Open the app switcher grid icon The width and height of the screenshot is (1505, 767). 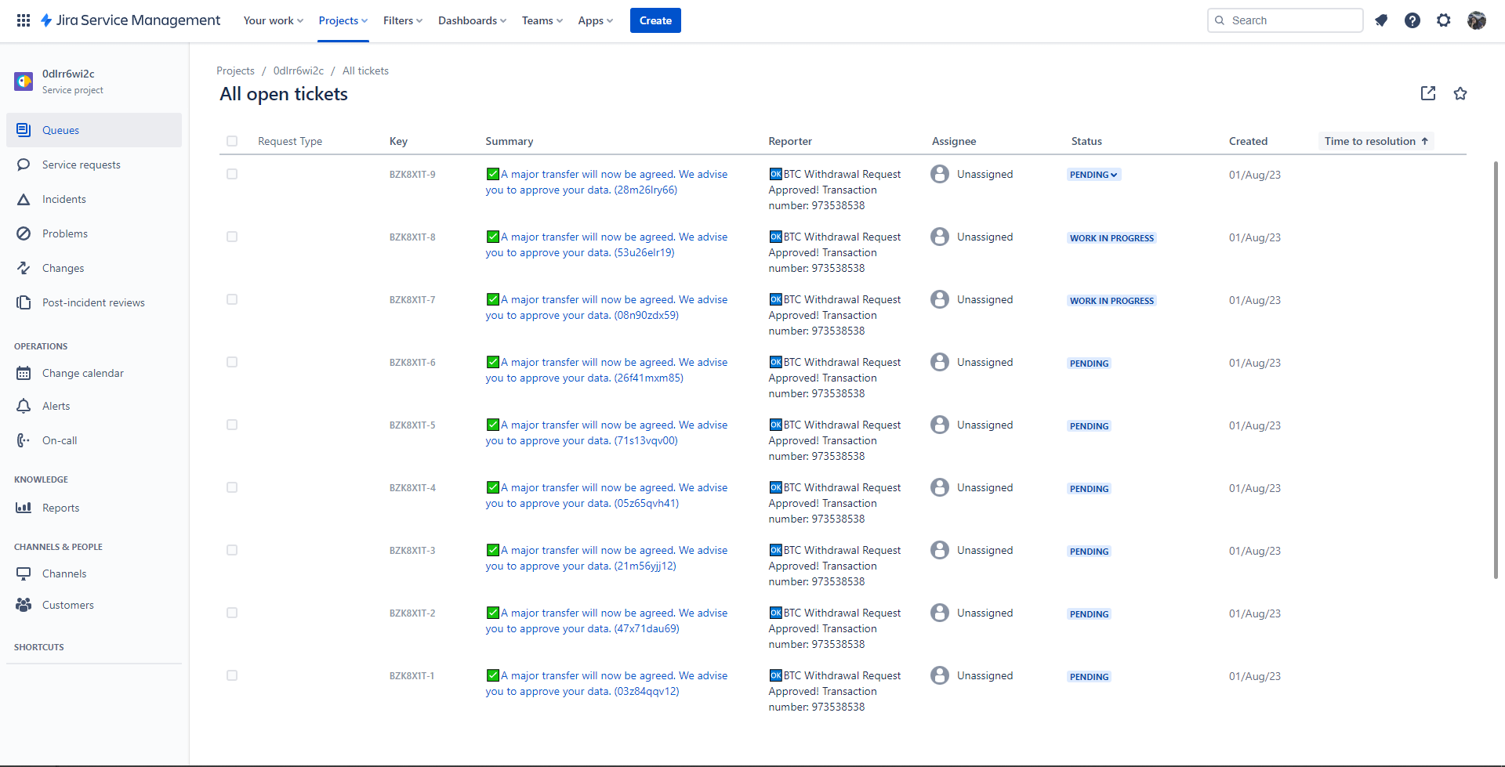(x=24, y=20)
